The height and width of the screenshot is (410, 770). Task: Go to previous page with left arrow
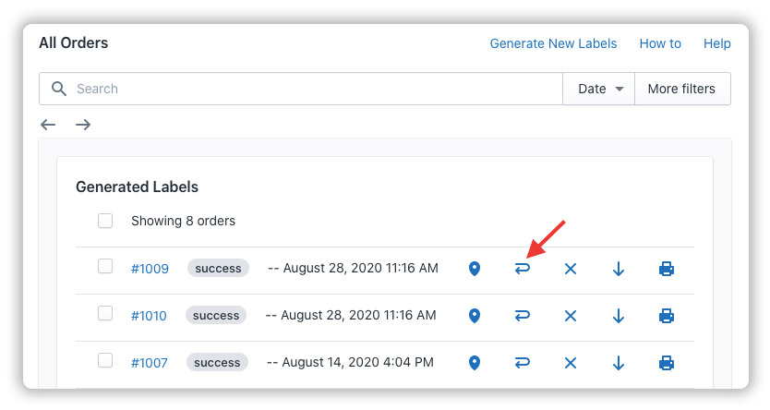[x=48, y=125]
